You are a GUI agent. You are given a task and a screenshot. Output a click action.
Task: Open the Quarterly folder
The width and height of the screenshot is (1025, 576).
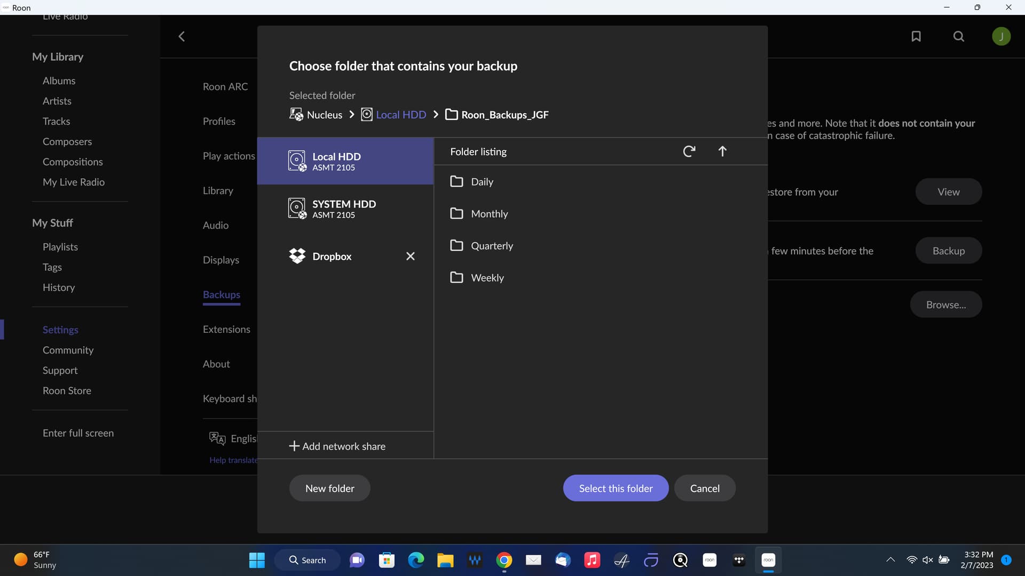(x=601, y=246)
